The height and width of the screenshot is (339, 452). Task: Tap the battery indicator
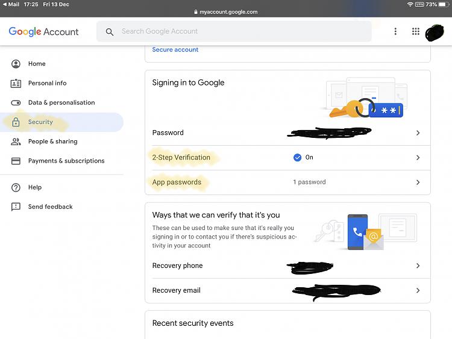click(x=444, y=4)
